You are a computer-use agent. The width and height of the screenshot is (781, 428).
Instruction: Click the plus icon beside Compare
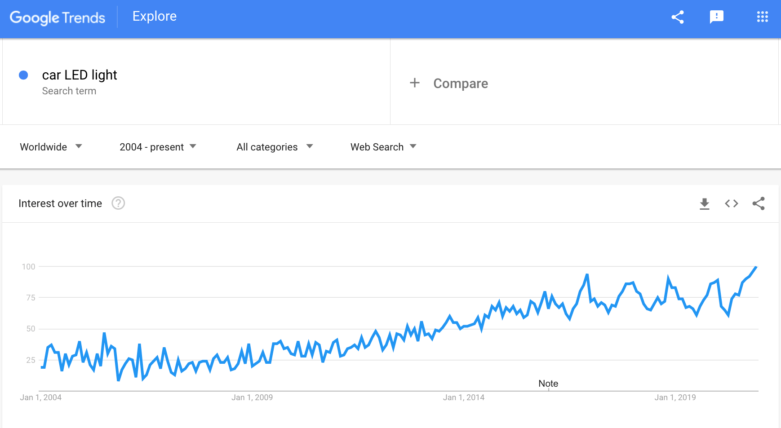pos(415,83)
